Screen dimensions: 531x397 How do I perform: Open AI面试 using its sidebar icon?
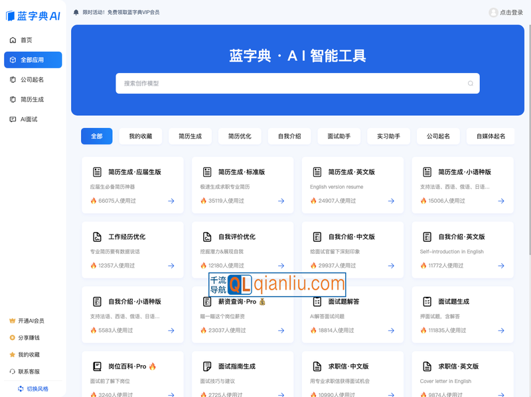click(13, 119)
